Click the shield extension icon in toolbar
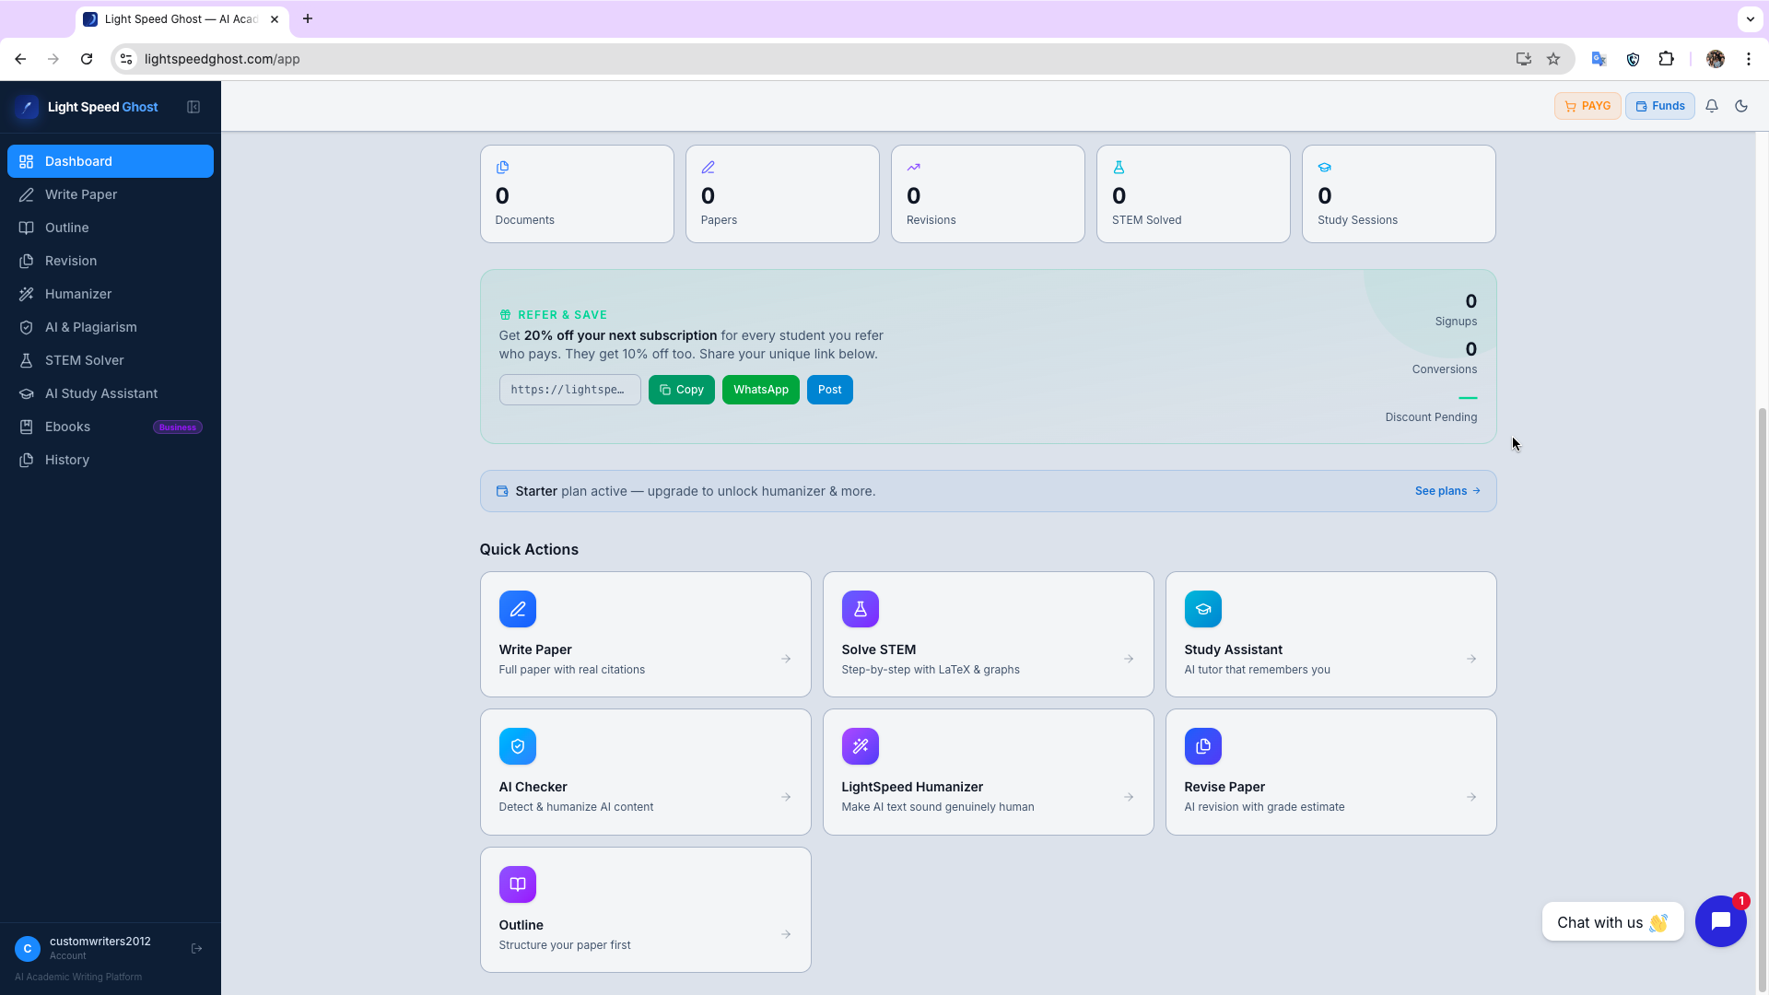 [1633, 59]
